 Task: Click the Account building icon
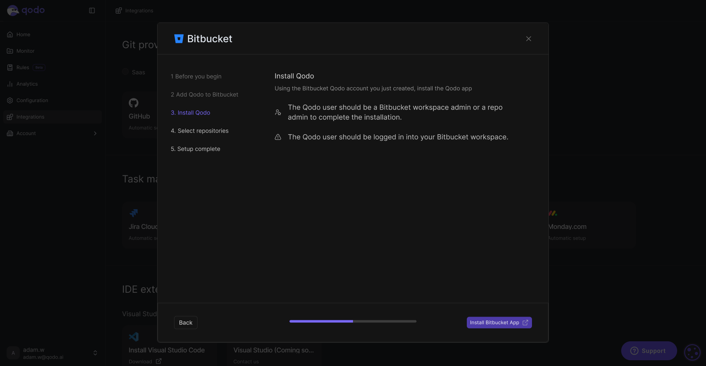click(10, 133)
